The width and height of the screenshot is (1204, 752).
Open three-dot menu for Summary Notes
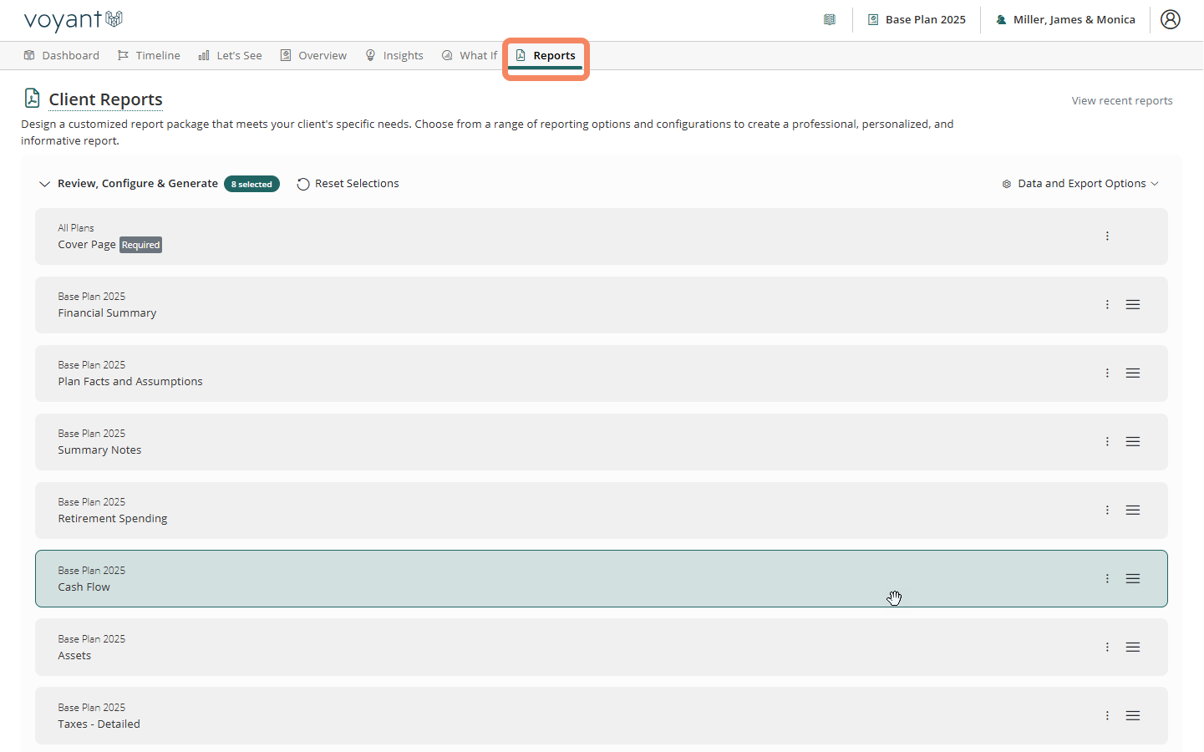coord(1107,442)
